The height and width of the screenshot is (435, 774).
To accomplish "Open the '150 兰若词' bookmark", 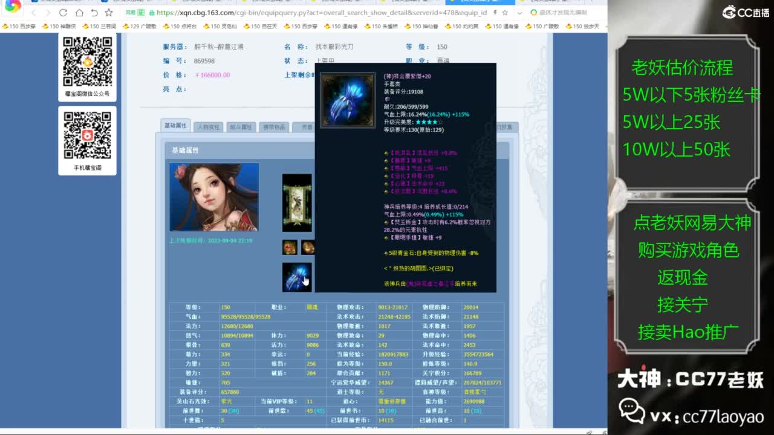I will (99, 27).
